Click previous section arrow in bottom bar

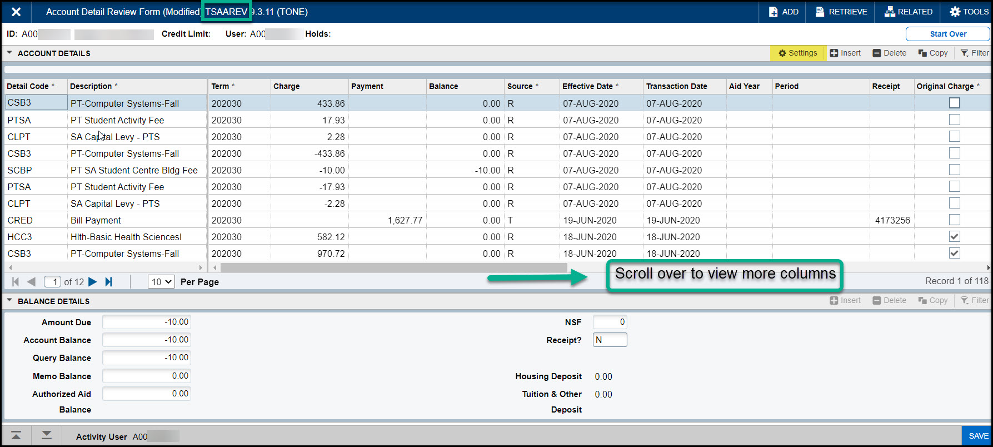[x=16, y=435]
